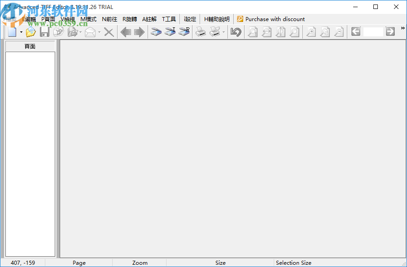Select the 頁面 pages panel tab
407x267 pixels.
(x=30, y=46)
